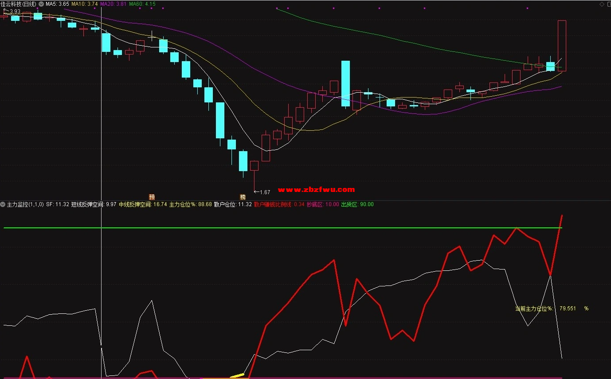Open the main chart indicator dropdown arrow
This screenshot has width=611, height=379.
click(41, 4)
